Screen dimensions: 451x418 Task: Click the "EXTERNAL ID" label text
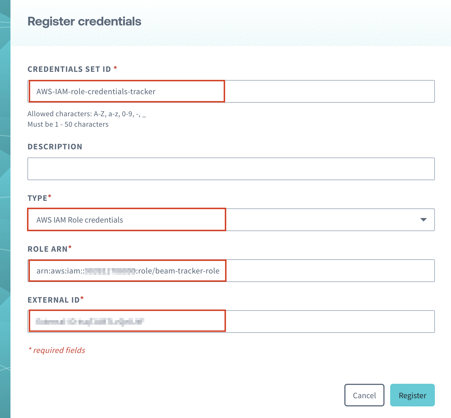53,300
